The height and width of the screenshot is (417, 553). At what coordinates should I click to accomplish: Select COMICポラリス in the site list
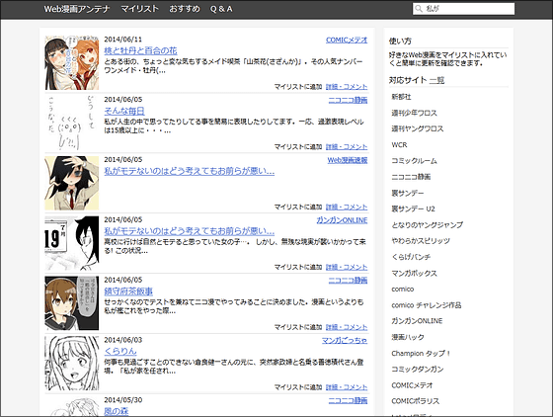(x=416, y=401)
